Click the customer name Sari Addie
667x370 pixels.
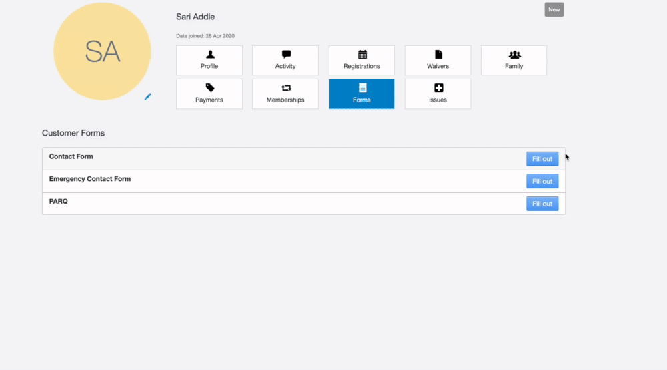click(x=195, y=17)
